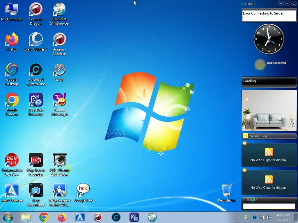Focus the Google search box in sidebar
Screen dimensions: 298x223
click(269, 206)
